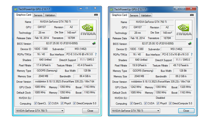This screenshot has width=204, height=126.
Task: Click ROPs/TMUs 16 / 40 in left window
Action: click(x=41, y=54)
